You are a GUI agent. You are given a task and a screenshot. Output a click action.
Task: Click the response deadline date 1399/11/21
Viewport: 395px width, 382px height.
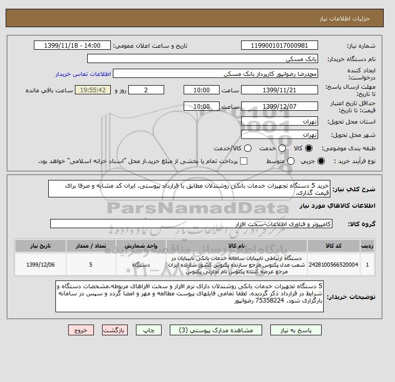(280, 90)
